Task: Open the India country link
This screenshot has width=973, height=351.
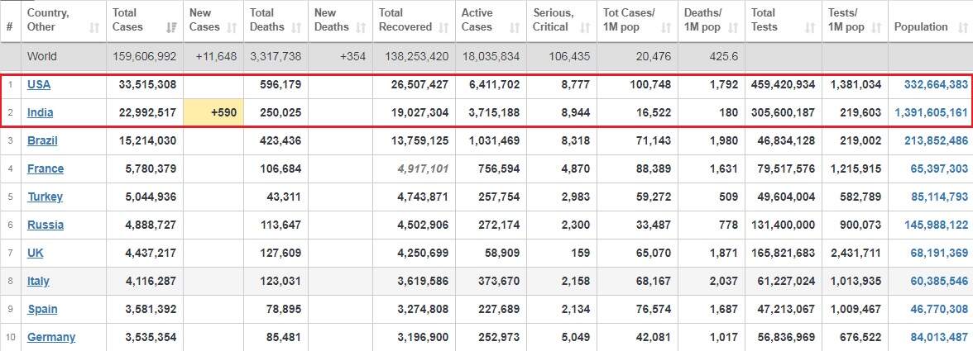Action: pyautogui.click(x=40, y=112)
